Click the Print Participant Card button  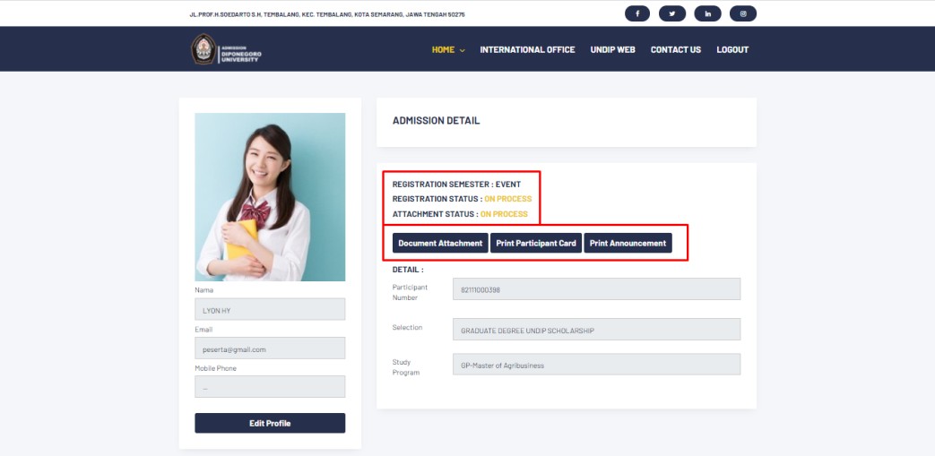click(536, 243)
